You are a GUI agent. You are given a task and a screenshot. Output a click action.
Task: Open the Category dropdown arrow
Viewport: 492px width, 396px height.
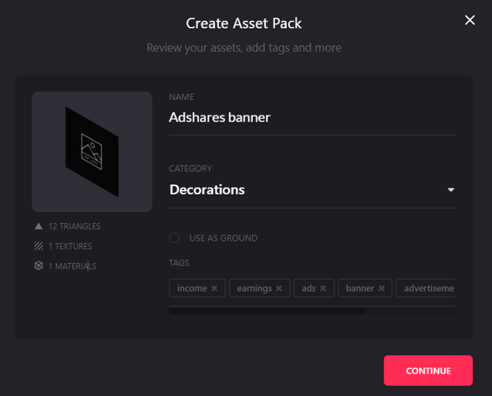coord(451,189)
